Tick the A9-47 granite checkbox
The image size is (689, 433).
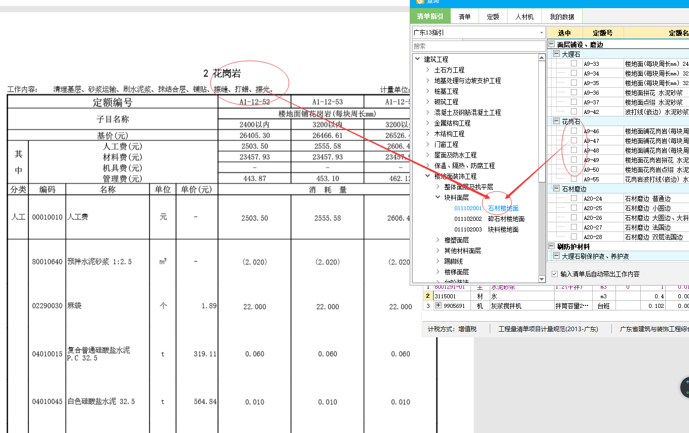point(573,141)
